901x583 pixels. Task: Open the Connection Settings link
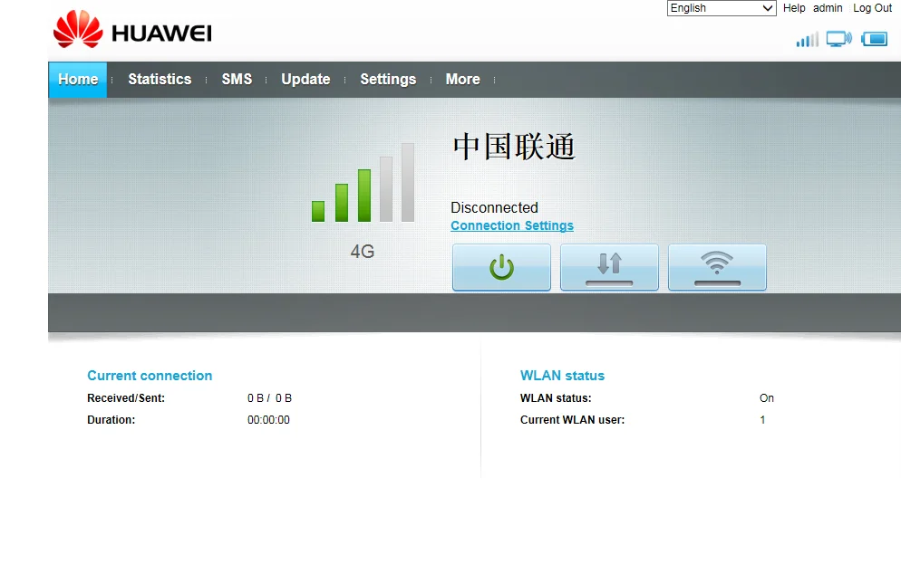click(512, 225)
